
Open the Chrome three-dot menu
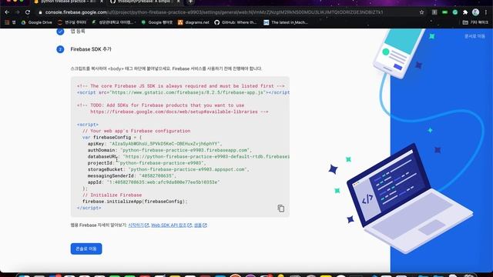pyautogui.click(x=486, y=12)
